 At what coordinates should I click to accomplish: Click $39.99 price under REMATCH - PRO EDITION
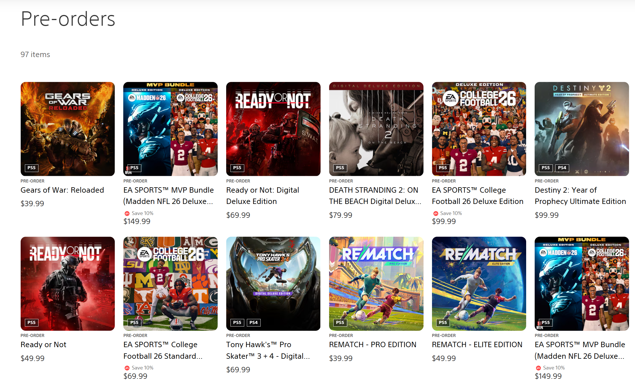point(341,358)
